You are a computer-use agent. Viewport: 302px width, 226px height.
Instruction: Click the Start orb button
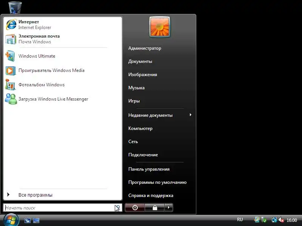click(11, 220)
